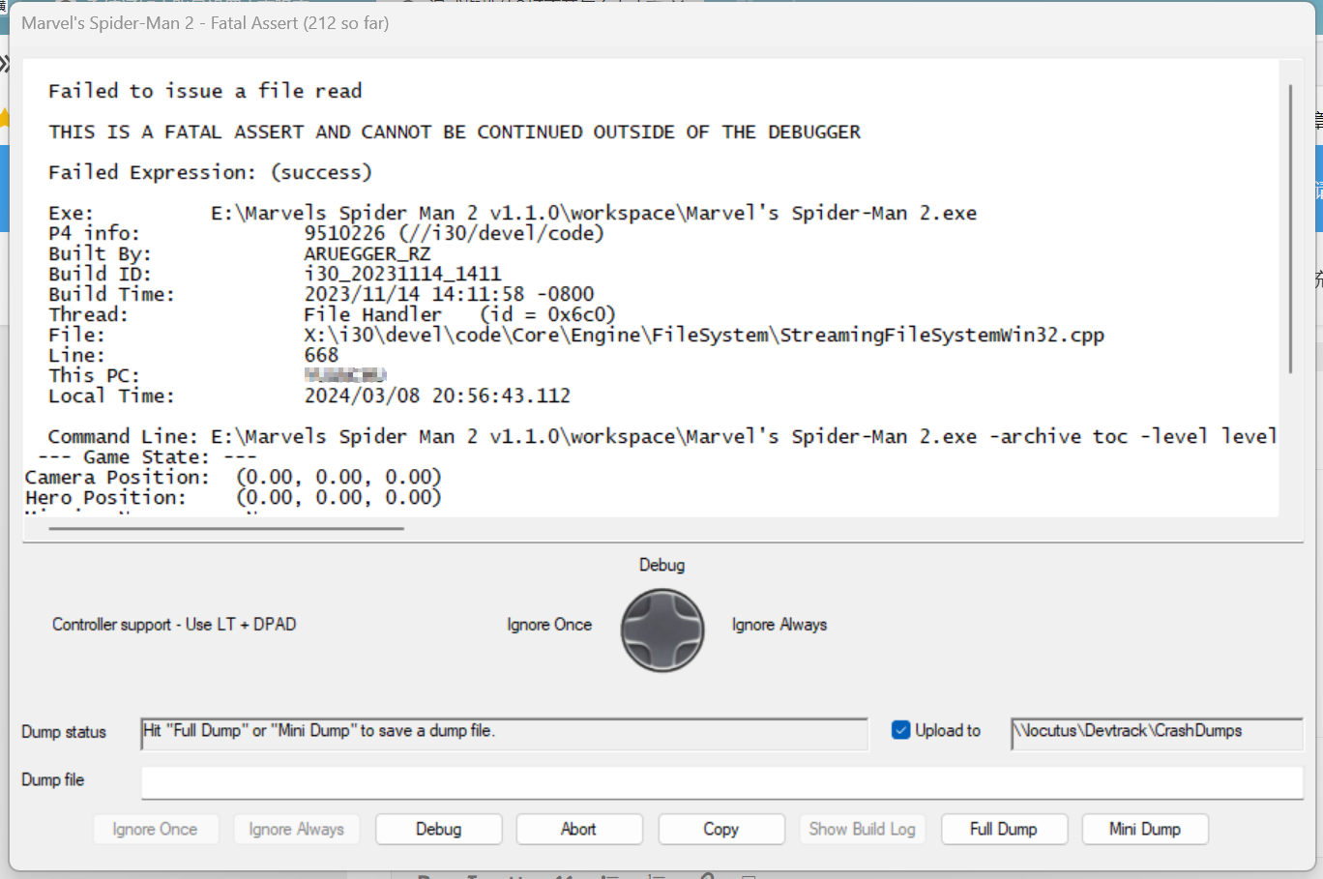Click the Debug label above the D-pad
Viewport: 1323px width, 879px height.
coord(661,565)
